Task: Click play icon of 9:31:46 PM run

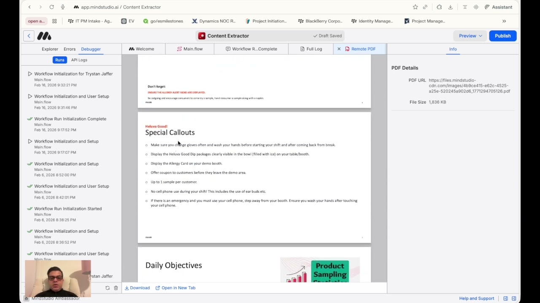Action: [x=30, y=96]
